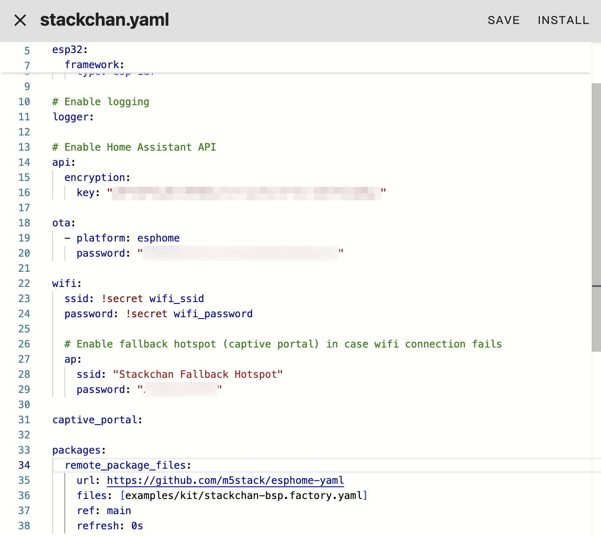Click the Stackchan Fallback Hotspot string
Image resolution: width=601 pixels, height=536 pixels.
[198, 374]
